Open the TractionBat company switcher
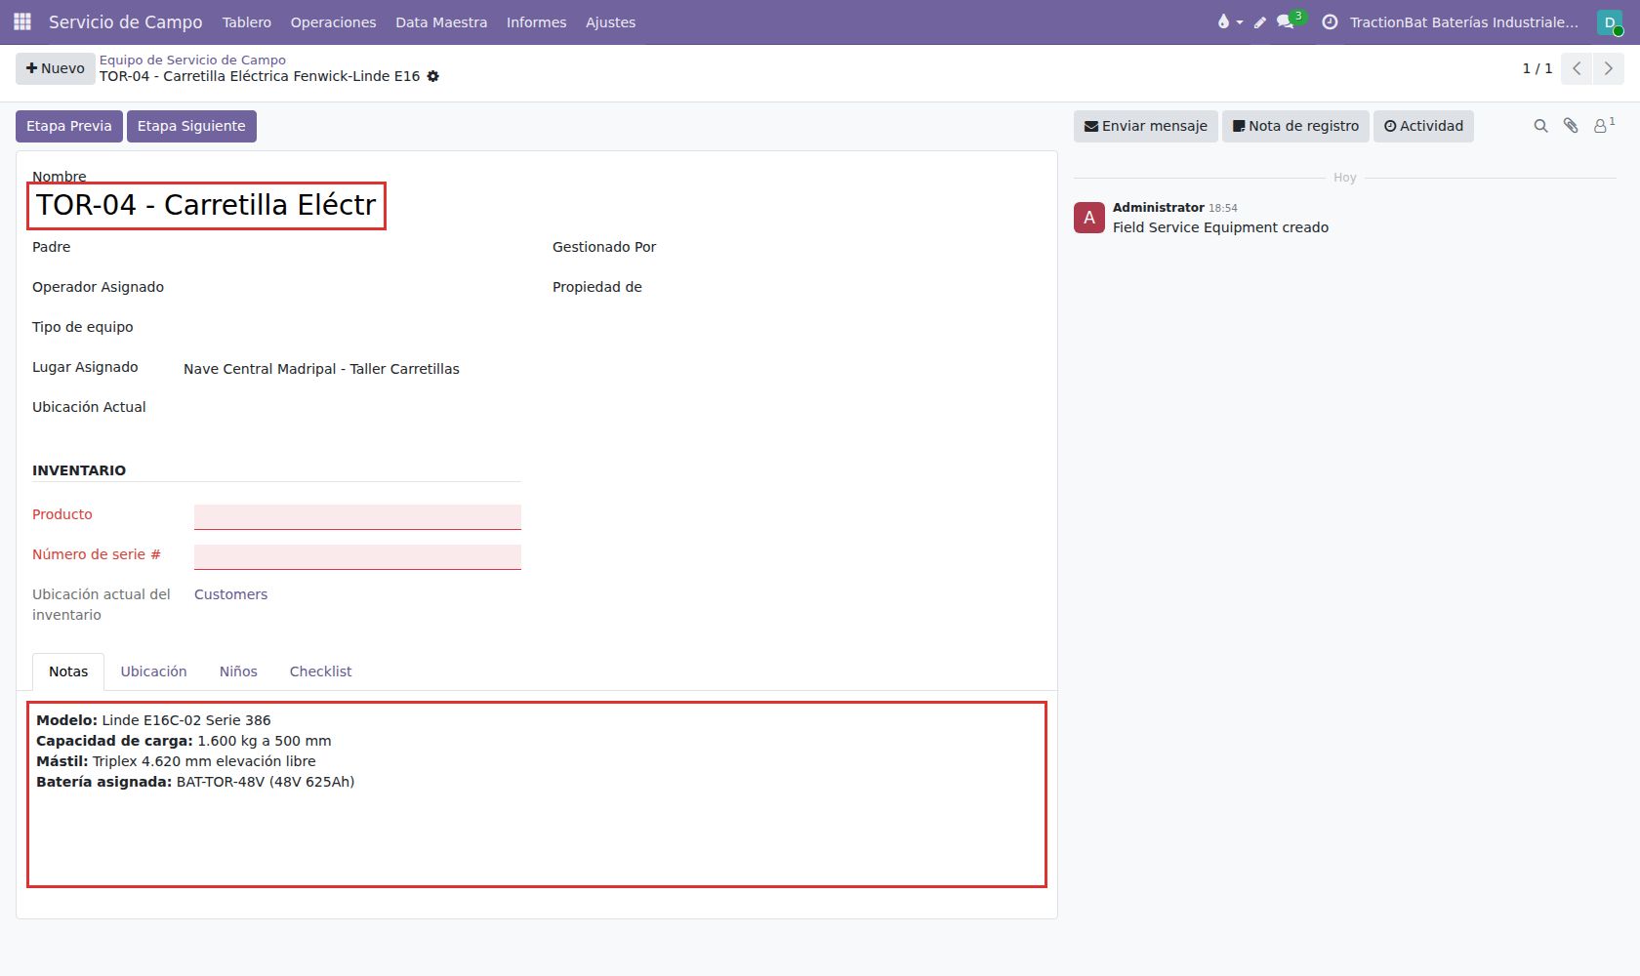 [1463, 21]
